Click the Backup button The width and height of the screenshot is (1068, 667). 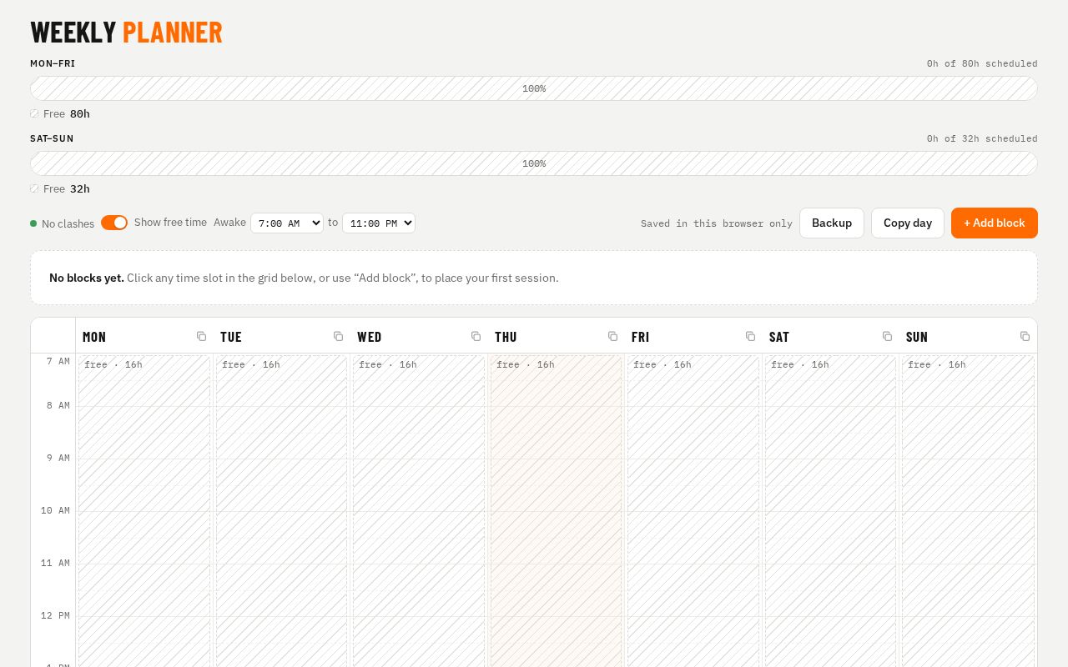[x=832, y=223]
